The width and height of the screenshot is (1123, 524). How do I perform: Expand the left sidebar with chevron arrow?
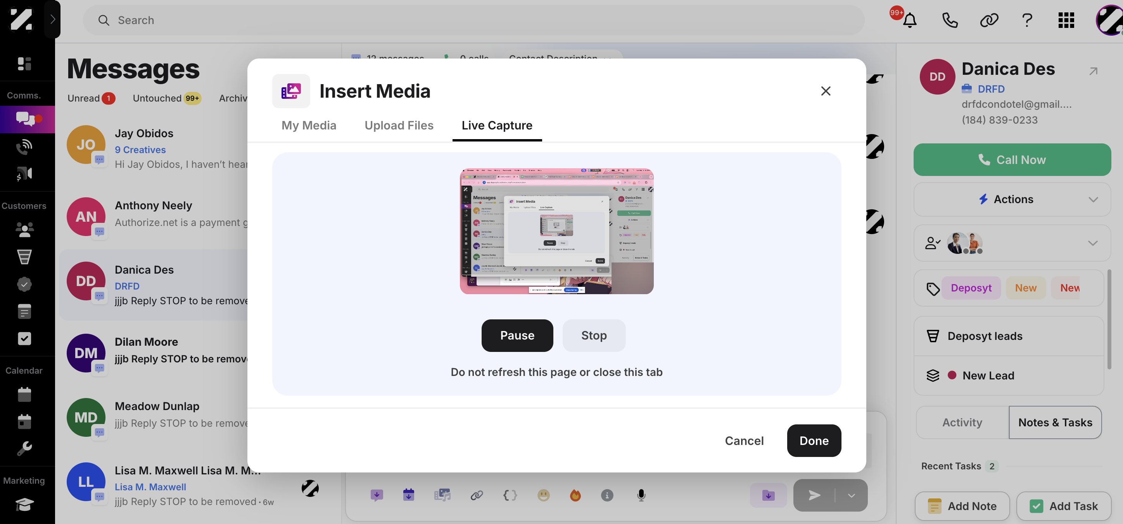52,19
